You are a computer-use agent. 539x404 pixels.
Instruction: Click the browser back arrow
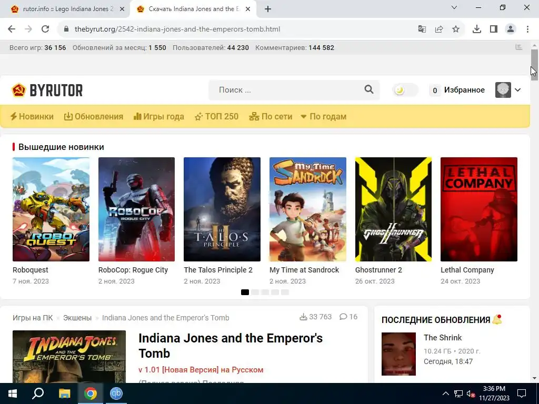[12, 29]
